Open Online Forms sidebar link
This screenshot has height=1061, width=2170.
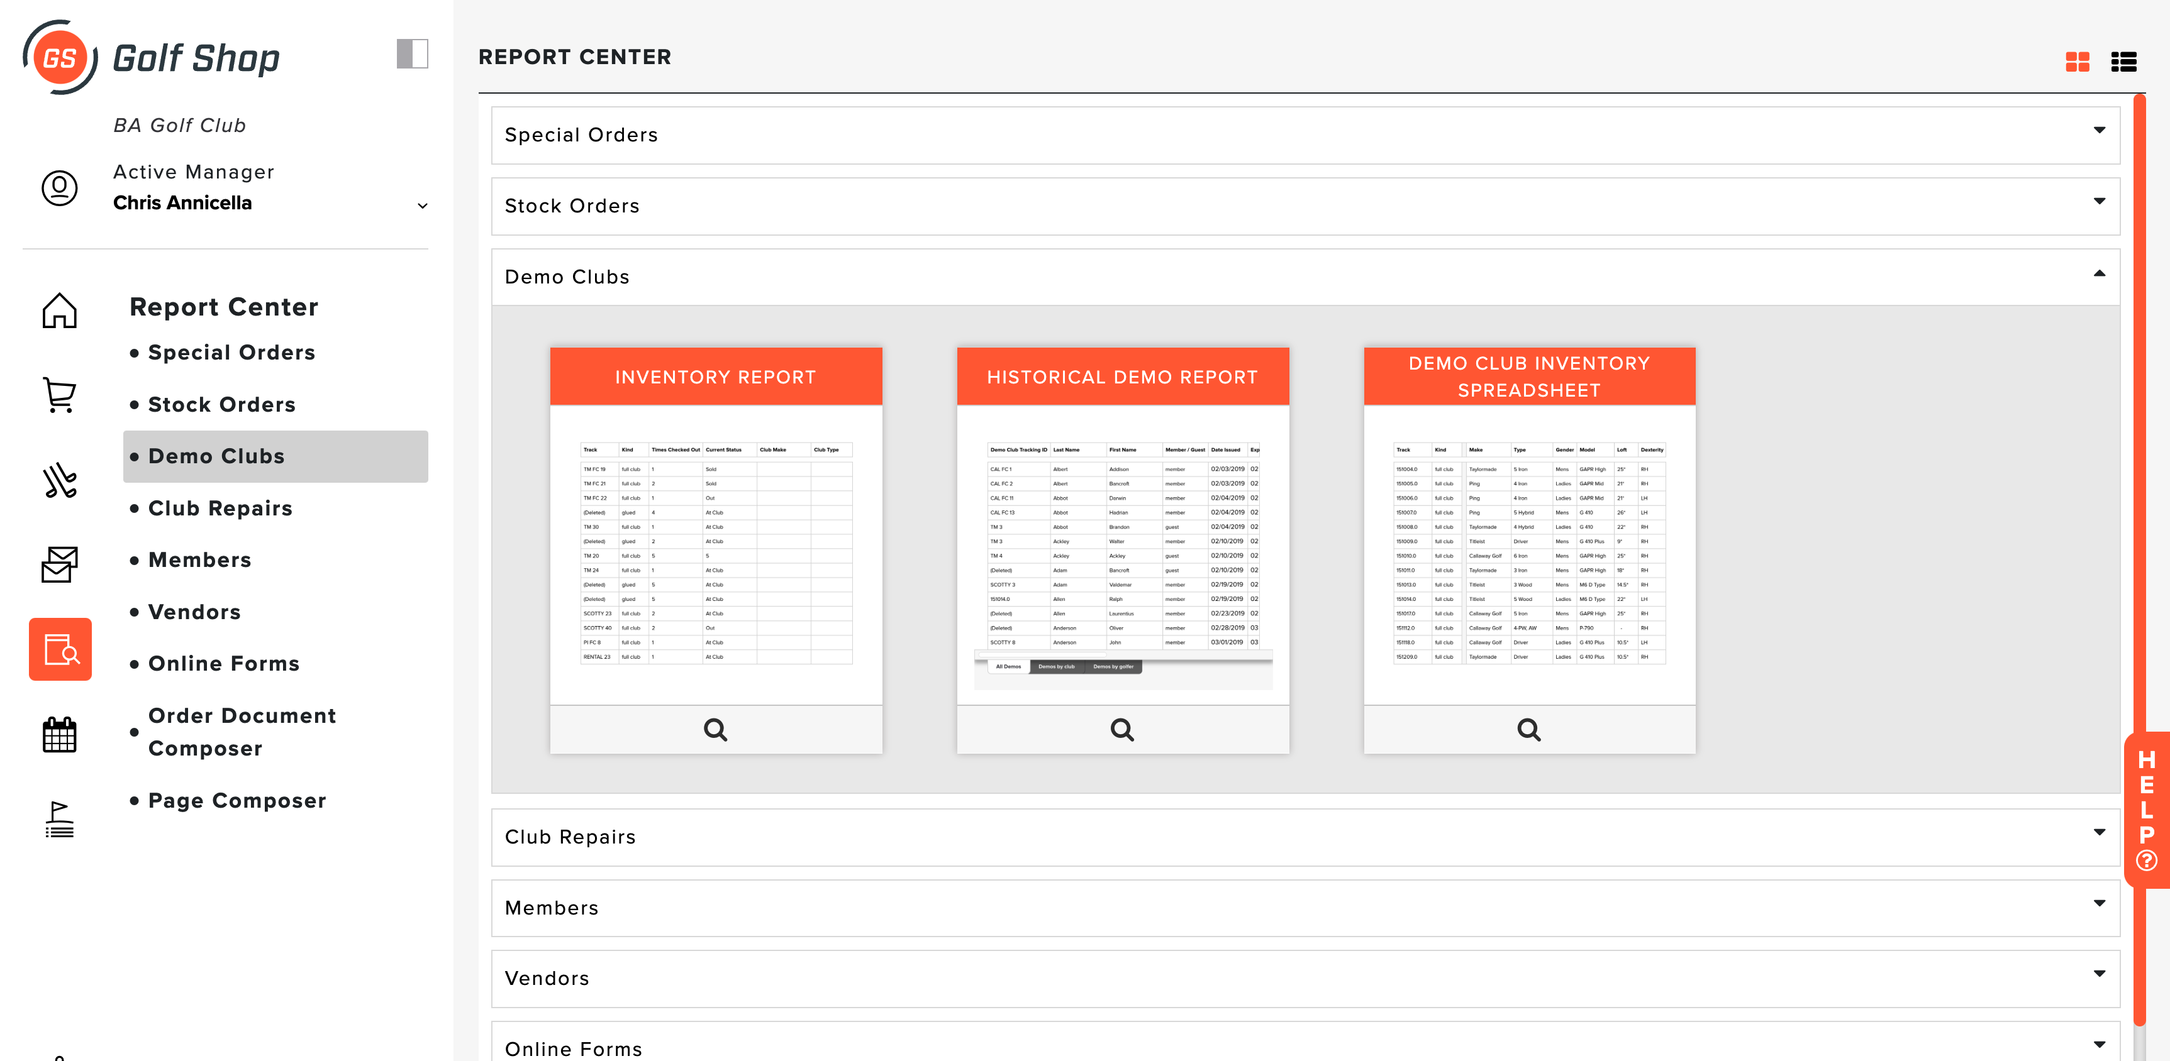224,664
